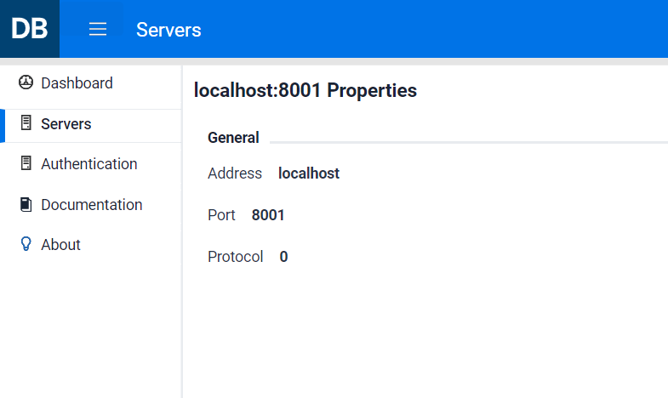Click the Servers sidebar icon
This screenshot has height=398, width=668.
coord(26,123)
